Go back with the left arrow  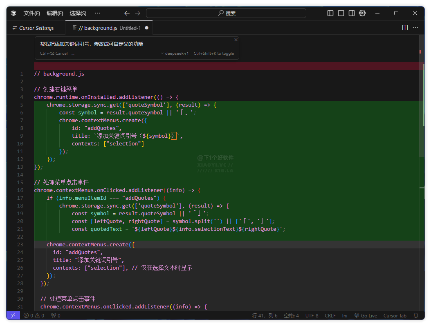pyautogui.click(x=127, y=13)
